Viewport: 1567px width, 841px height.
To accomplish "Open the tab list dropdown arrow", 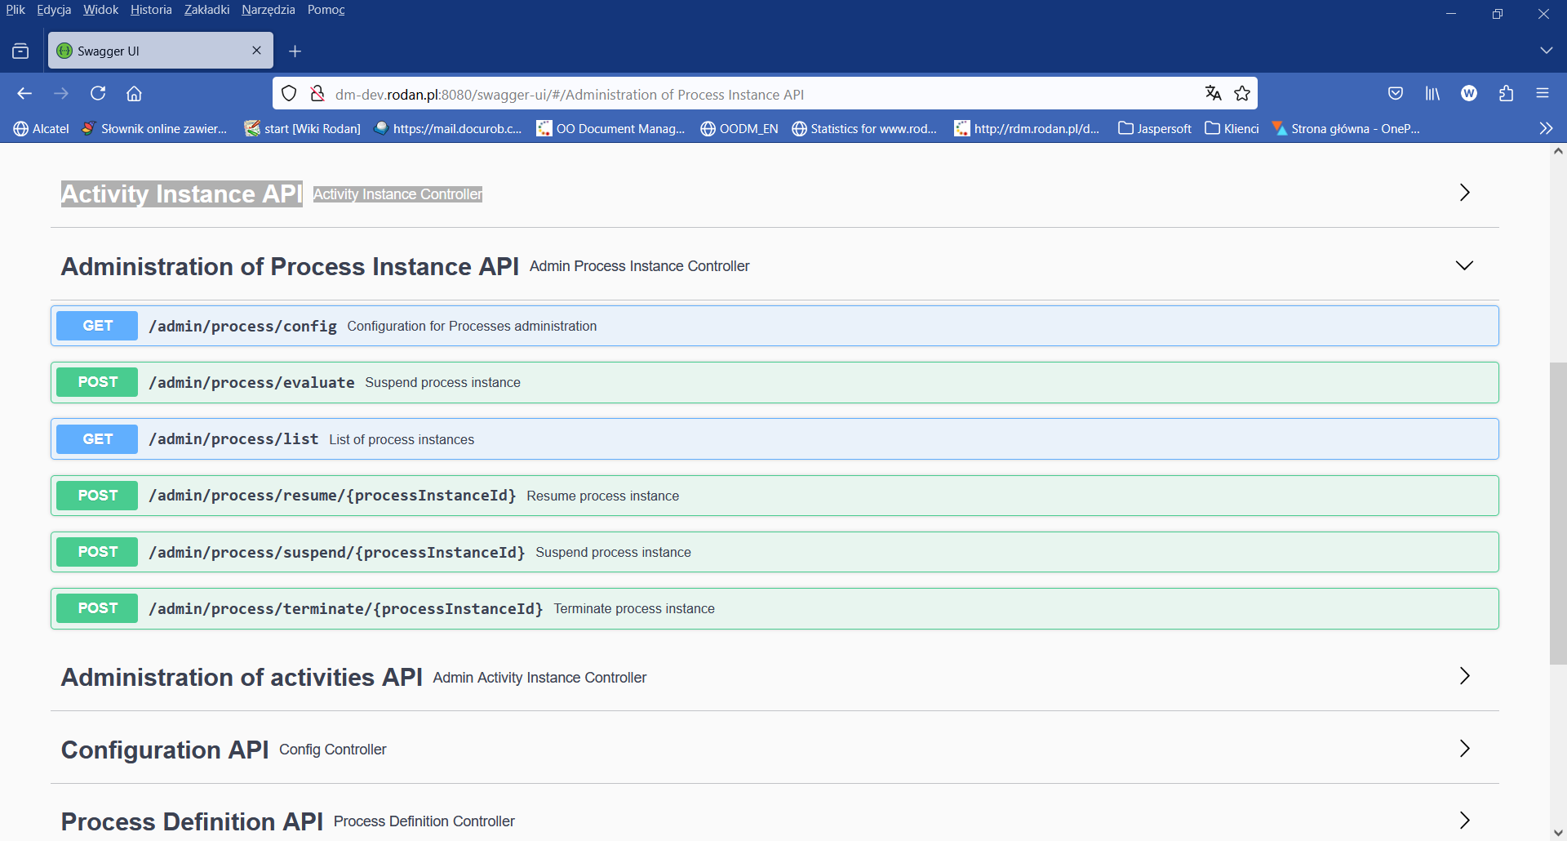I will (x=1547, y=50).
